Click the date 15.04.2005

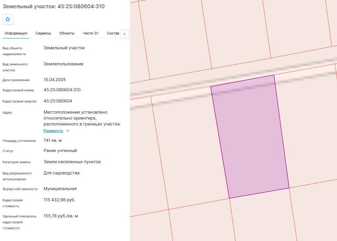pos(55,79)
